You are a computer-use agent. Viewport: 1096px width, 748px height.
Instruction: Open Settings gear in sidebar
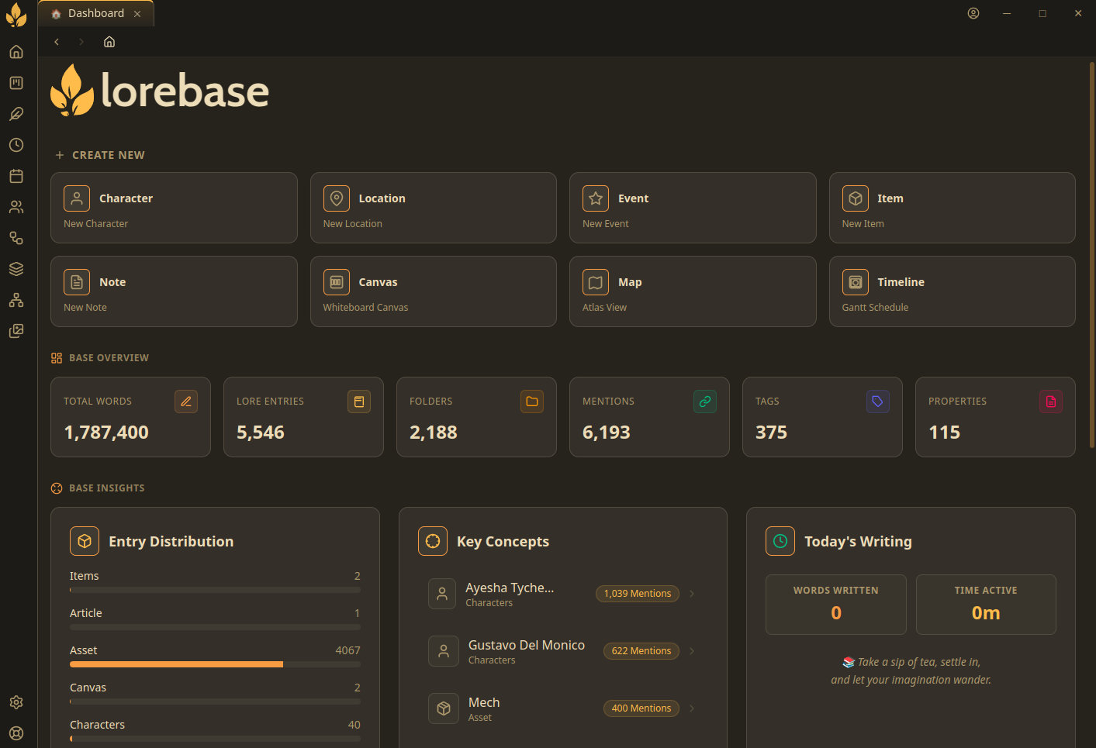(16, 702)
